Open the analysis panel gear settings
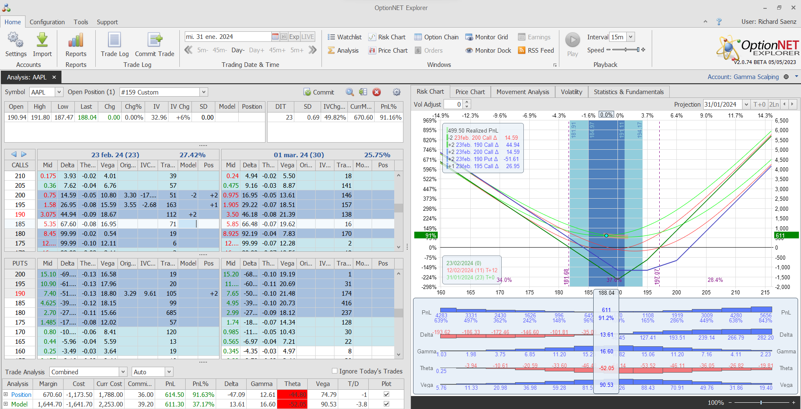 397,92
